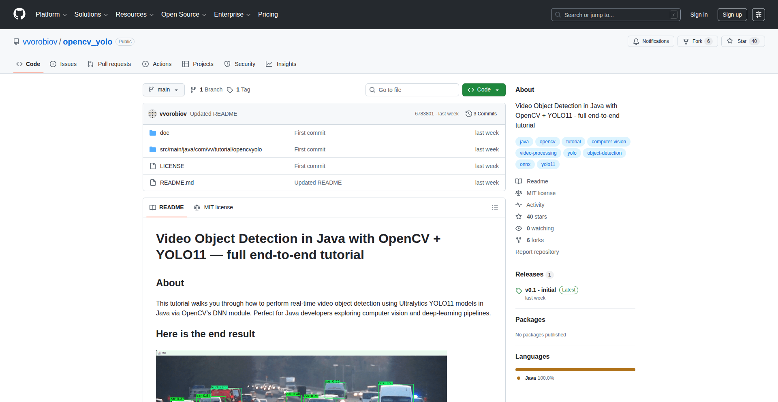The image size is (778, 402).
Task: Switch to the Insights tab
Action: (x=281, y=64)
